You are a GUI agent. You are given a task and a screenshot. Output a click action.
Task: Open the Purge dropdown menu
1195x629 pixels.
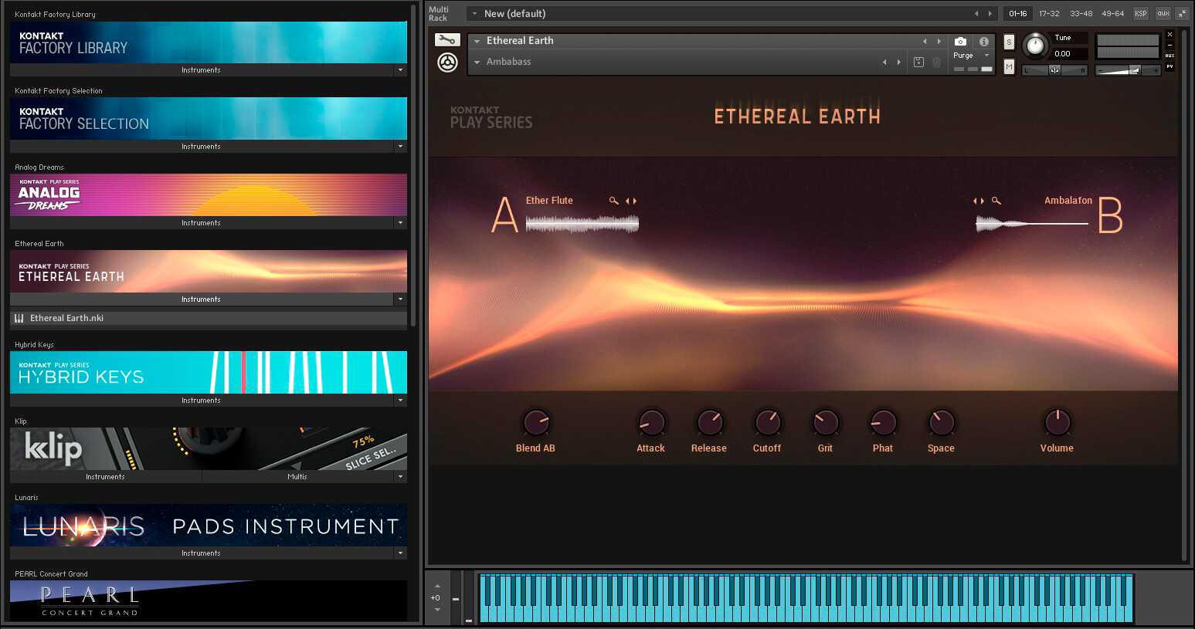(972, 56)
